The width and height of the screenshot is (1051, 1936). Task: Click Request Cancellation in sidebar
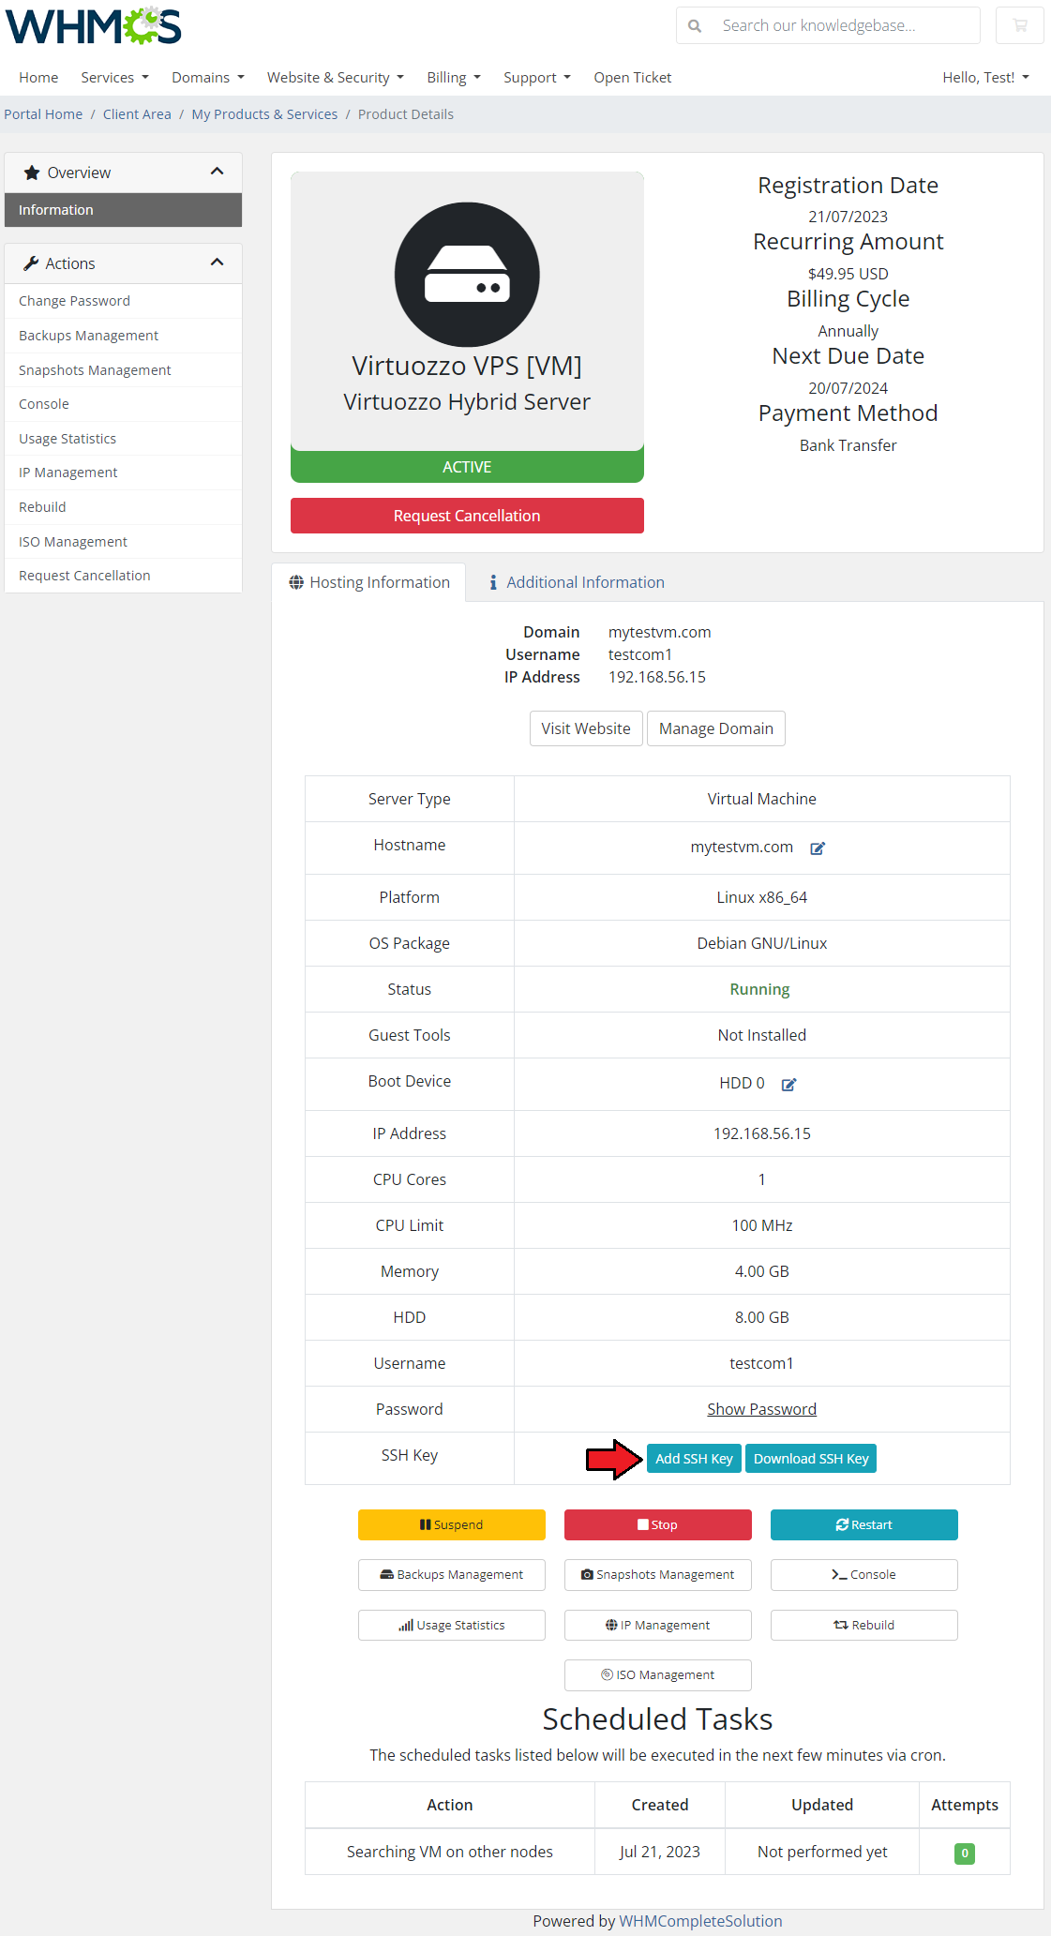(123, 576)
